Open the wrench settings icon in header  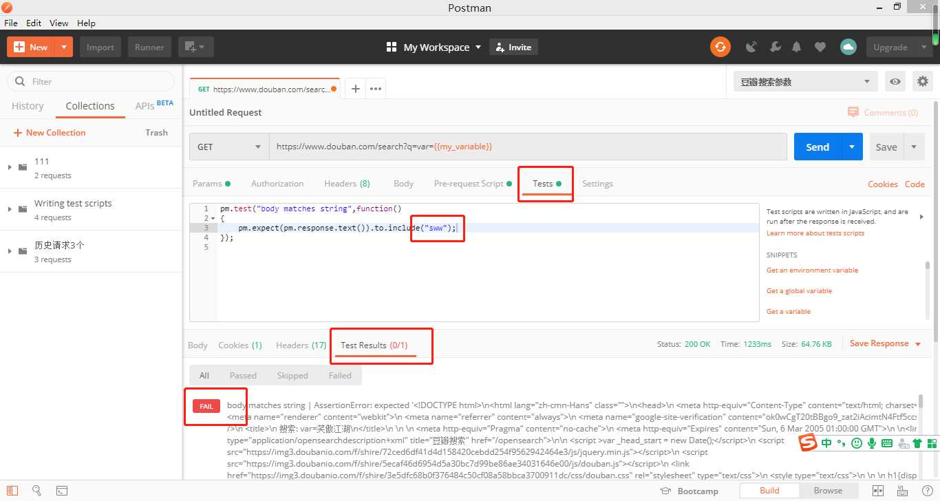775,47
